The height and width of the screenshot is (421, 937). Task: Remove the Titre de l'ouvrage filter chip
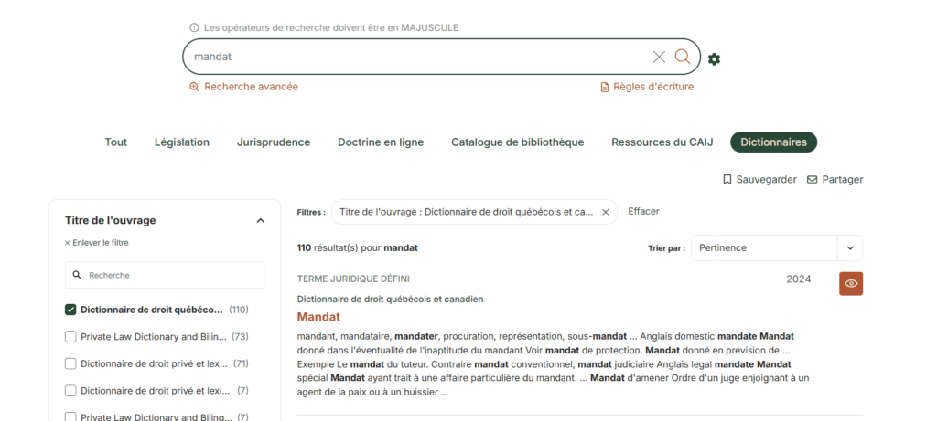[x=605, y=212]
